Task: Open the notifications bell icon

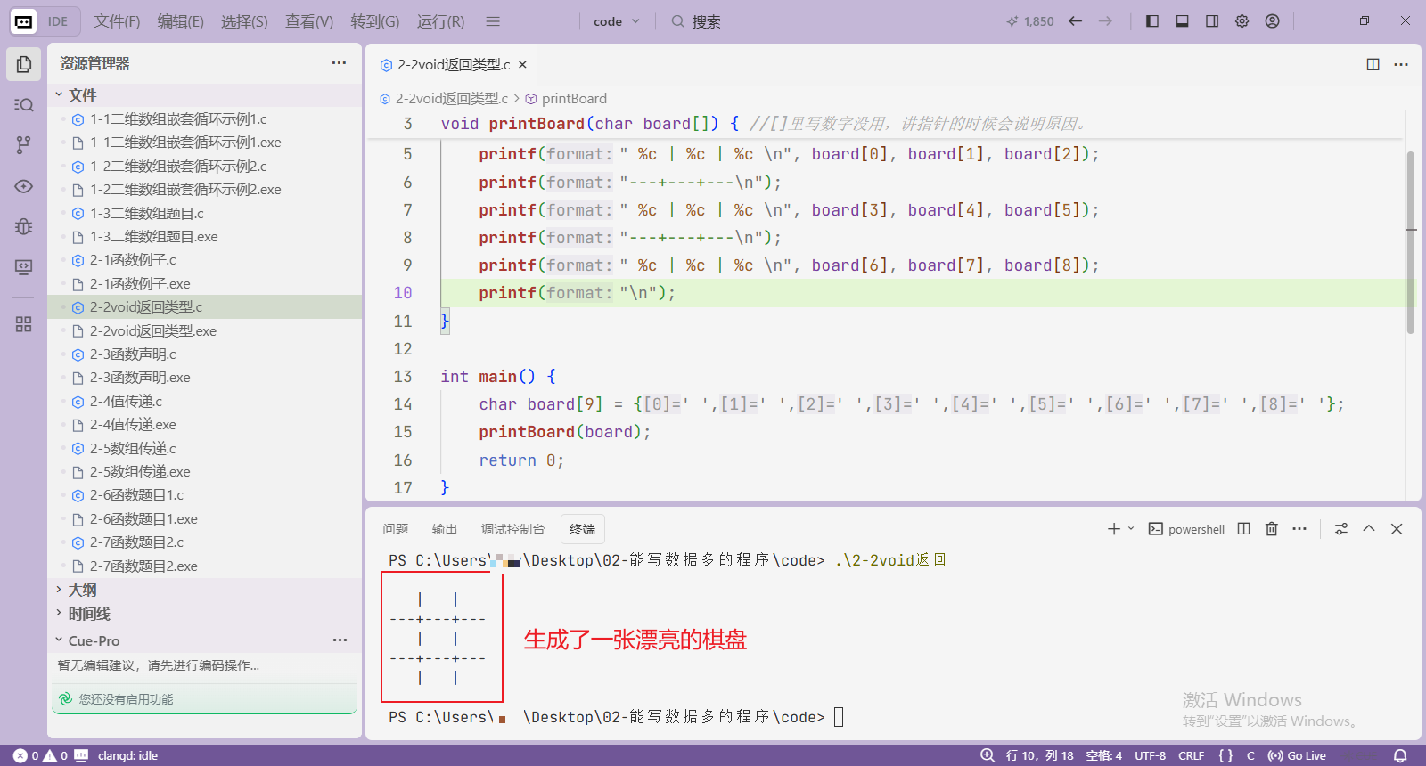Action: (x=1400, y=755)
